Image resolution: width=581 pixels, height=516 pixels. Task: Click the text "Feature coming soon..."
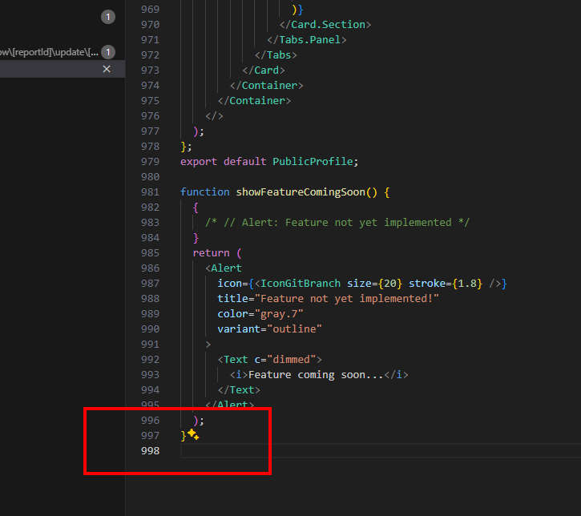pyautogui.click(x=316, y=374)
